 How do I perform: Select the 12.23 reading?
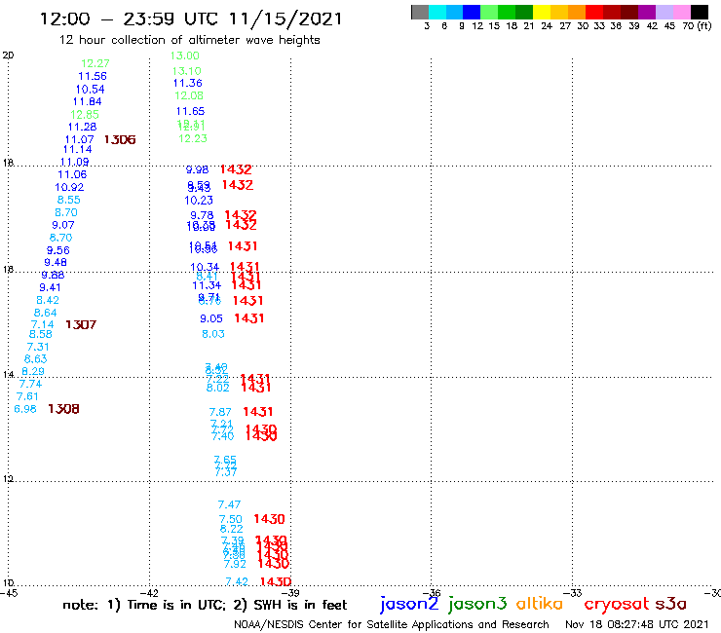click(x=193, y=138)
